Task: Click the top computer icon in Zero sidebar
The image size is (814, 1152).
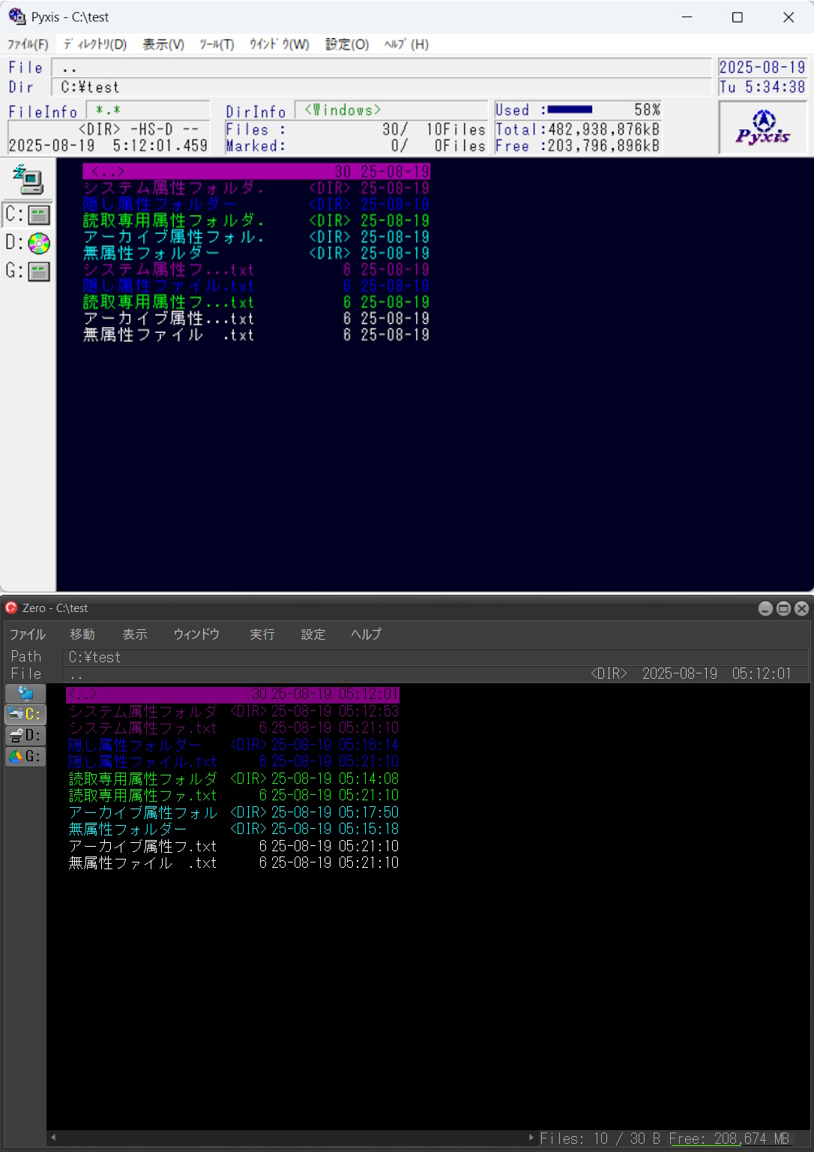Action: (x=25, y=693)
